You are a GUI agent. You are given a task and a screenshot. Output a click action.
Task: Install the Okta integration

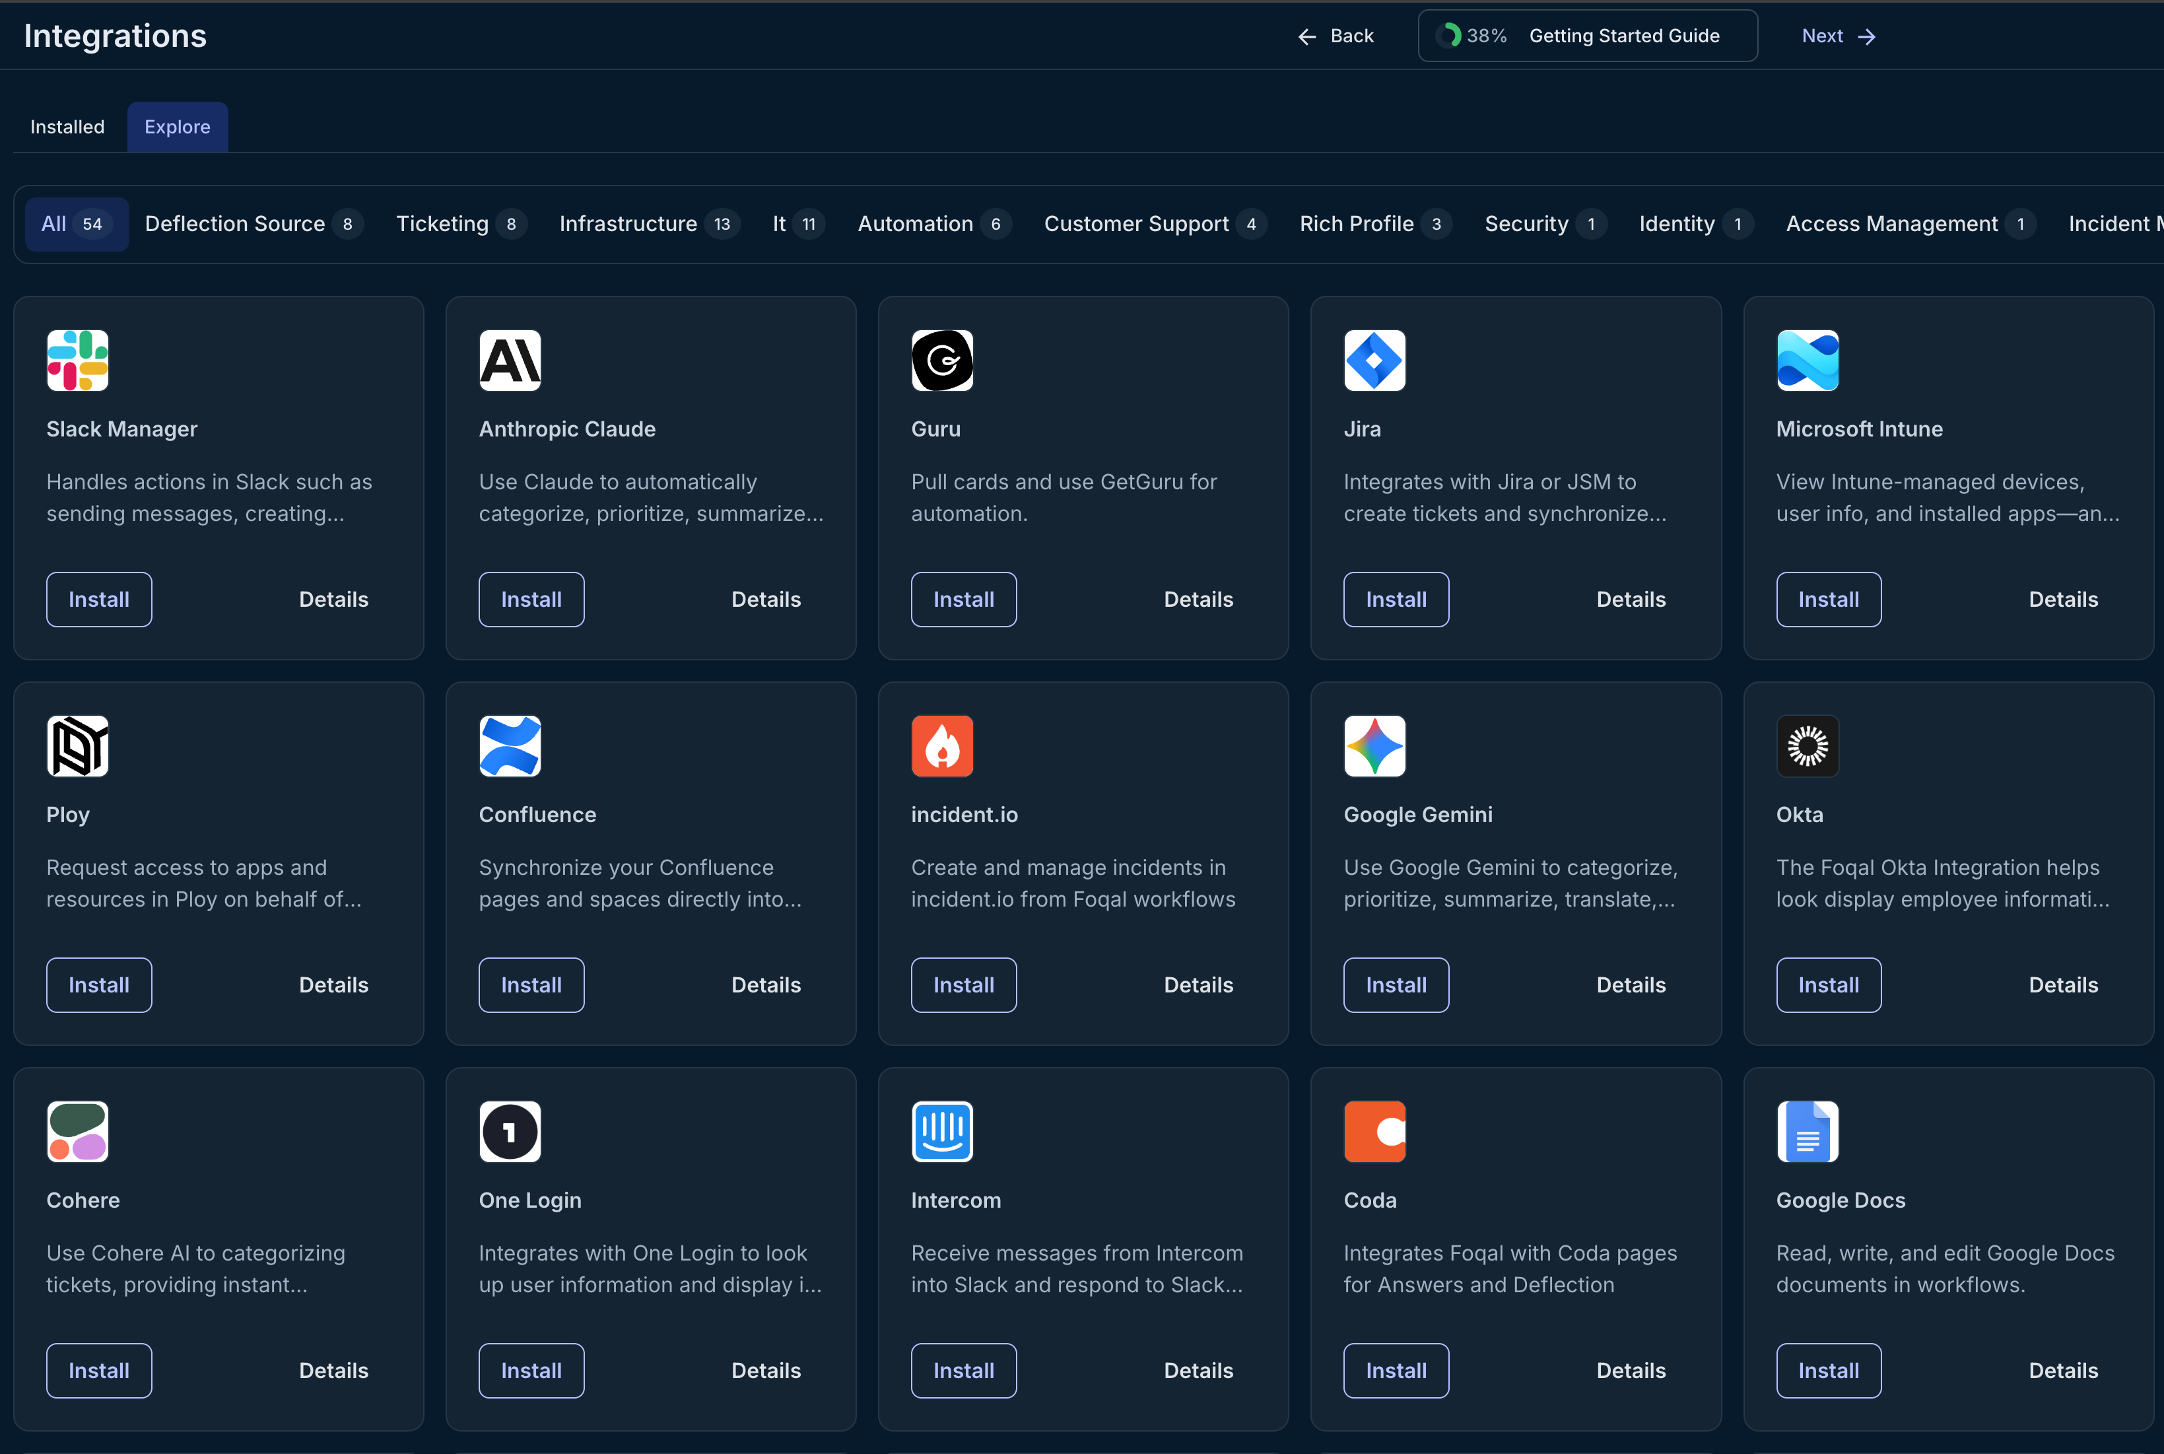1829,986
